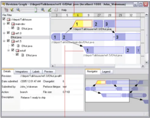150x118 pixels.
Task: Collapse the estuff tree node
Action: click(x=9, y=50)
